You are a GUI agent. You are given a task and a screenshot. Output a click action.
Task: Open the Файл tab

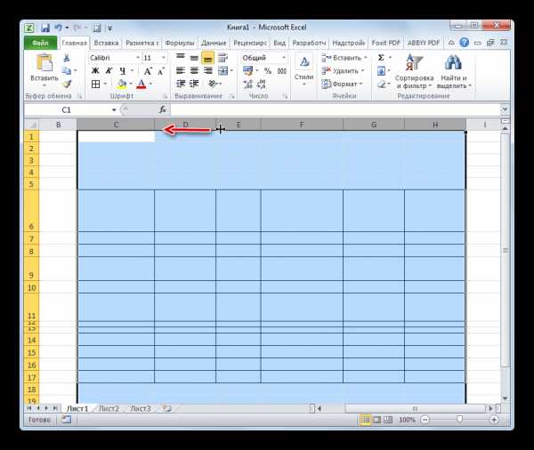point(41,43)
